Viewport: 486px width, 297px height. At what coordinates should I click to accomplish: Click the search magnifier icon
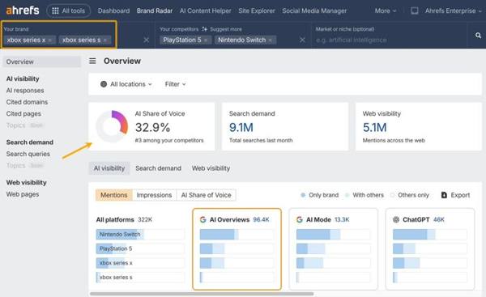pos(478,36)
